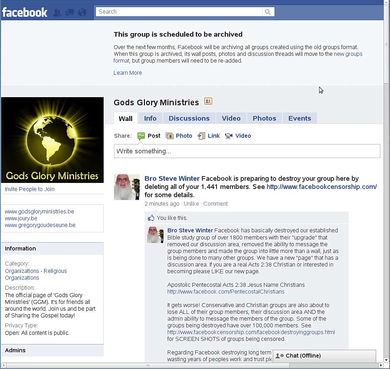The height and width of the screenshot is (369, 390).
Task: Select Video share option
Action: tap(243, 136)
